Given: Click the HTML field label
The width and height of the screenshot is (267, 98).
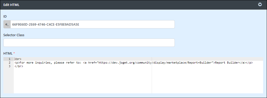Looking at the screenshot, I should click(x=8, y=54).
